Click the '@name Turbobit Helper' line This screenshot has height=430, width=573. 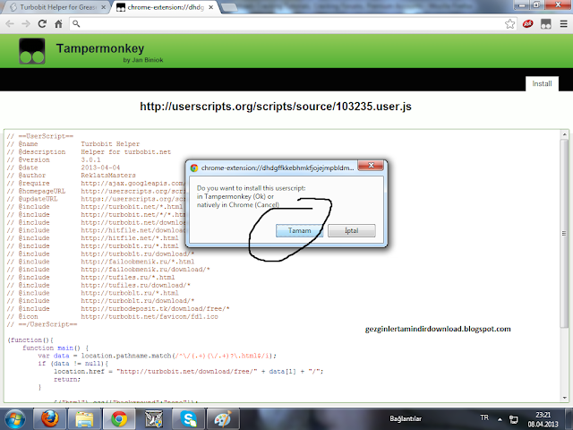(73, 144)
